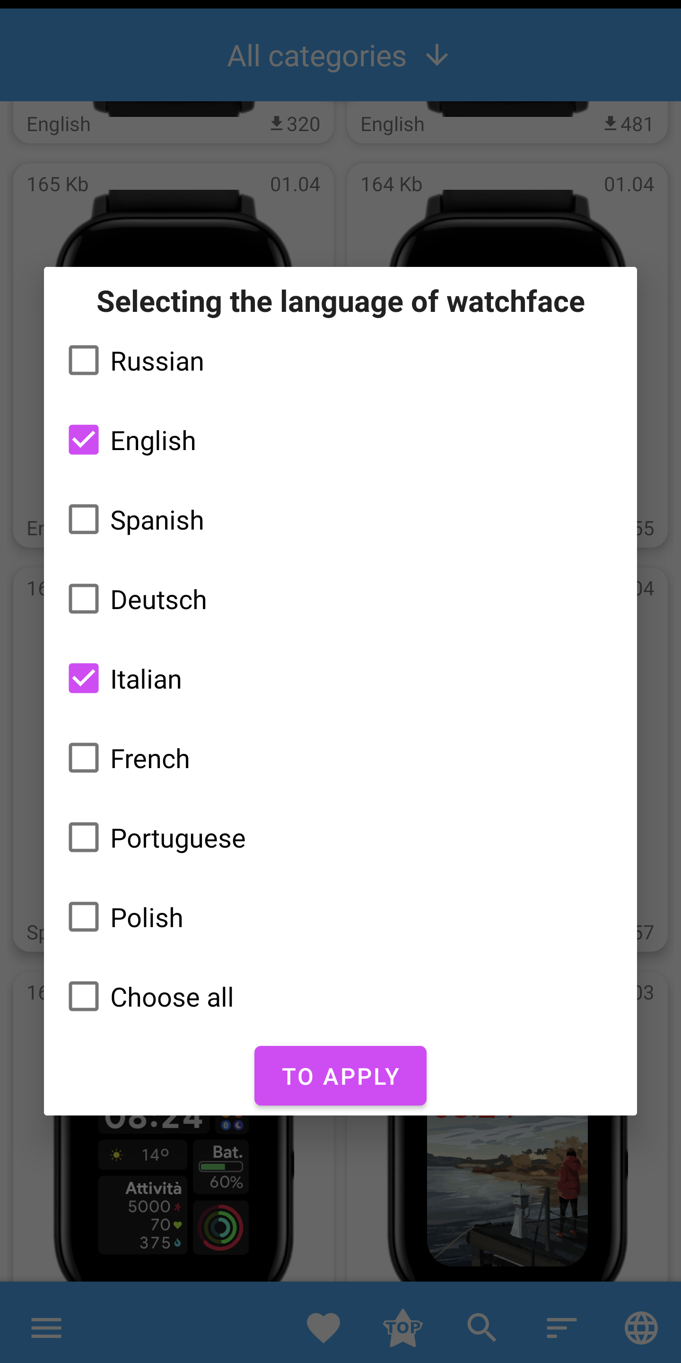681x1363 pixels.
Task: Tap the globe language icon
Action: pyautogui.click(x=641, y=1328)
